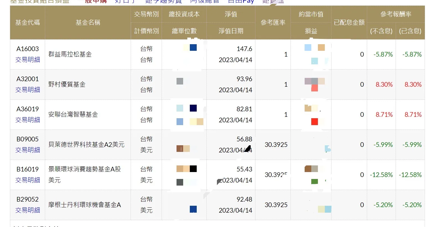The width and height of the screenshot is (433, 227).
Task: Open 交易明細 link under fund B09005
Action: 28,150
